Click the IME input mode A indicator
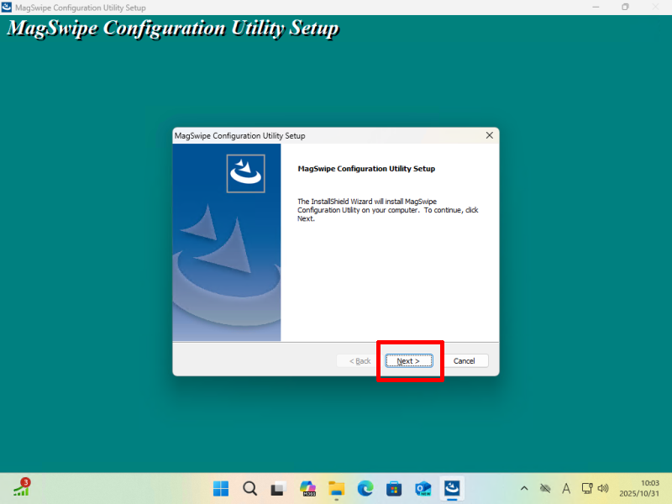 [x=566, y=488]
